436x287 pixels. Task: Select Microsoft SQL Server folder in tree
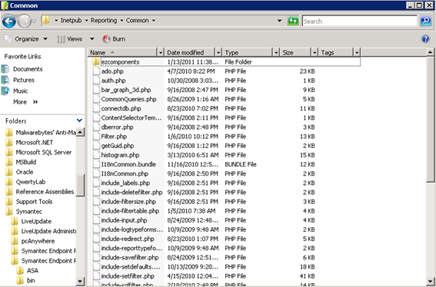click(44, 153)
